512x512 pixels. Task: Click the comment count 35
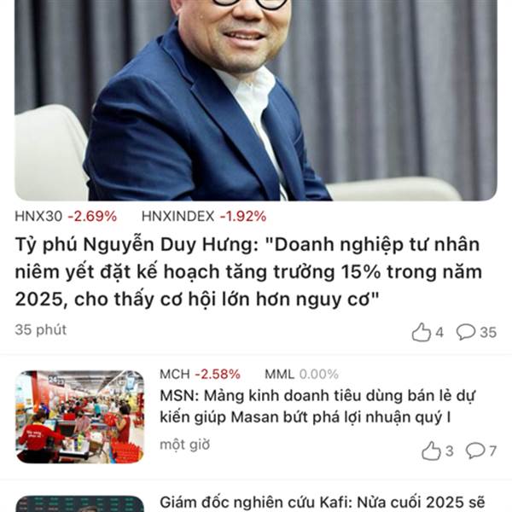488,333
